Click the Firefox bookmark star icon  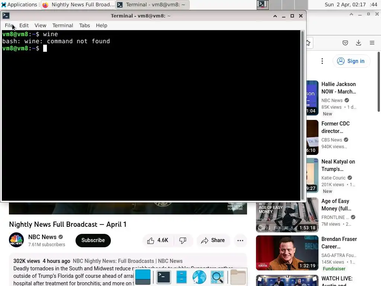point(308,43)
